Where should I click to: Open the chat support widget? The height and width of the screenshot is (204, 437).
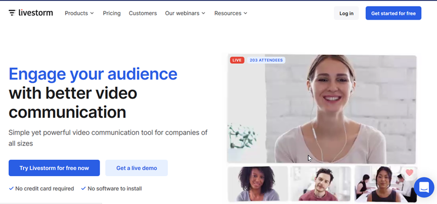pyautogui.click(x=424, y=187)
